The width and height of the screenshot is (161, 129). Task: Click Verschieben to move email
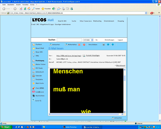point(93,45)
